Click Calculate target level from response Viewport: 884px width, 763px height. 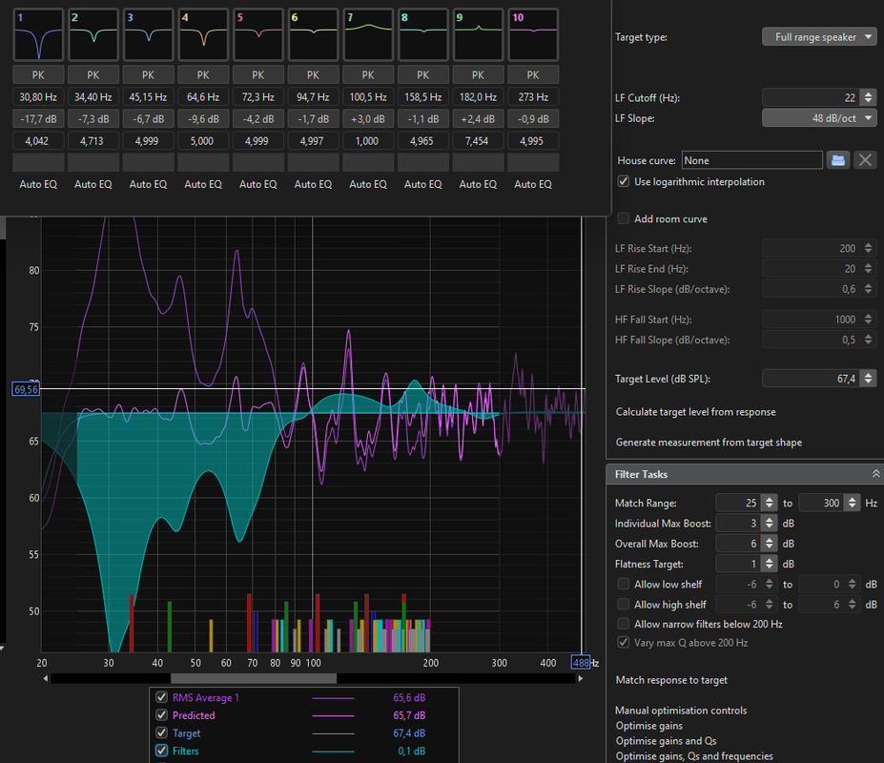696,412
